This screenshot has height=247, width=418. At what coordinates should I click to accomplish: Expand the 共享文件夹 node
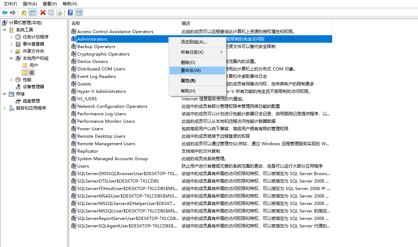point(11,51)
